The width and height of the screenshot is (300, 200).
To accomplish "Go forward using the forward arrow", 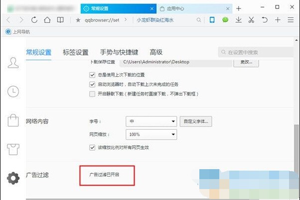I will pos(21,20).
